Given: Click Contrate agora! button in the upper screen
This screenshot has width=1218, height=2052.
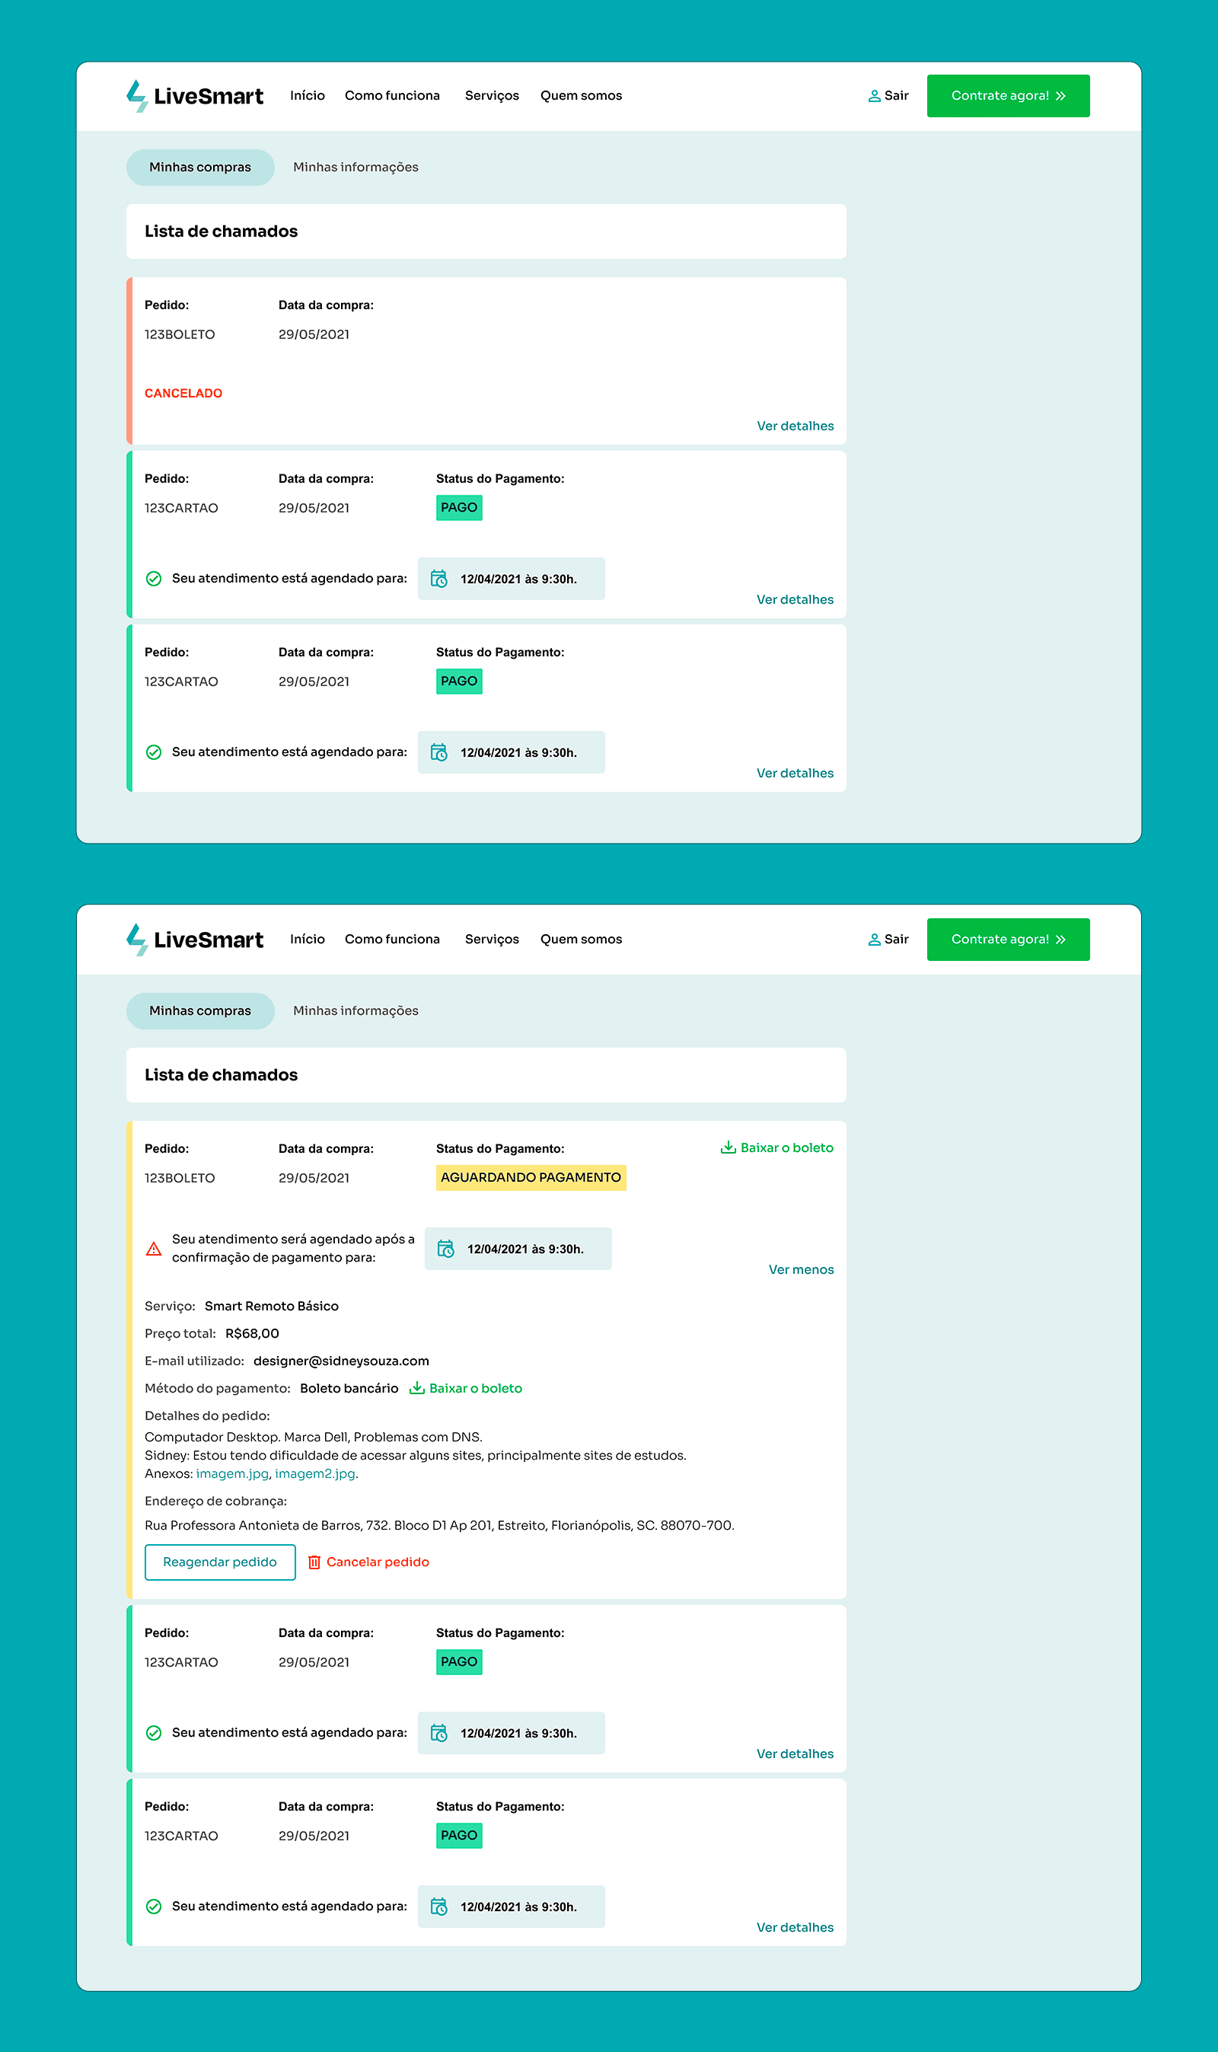Looking at the screenshot, I should [1009, 96].
